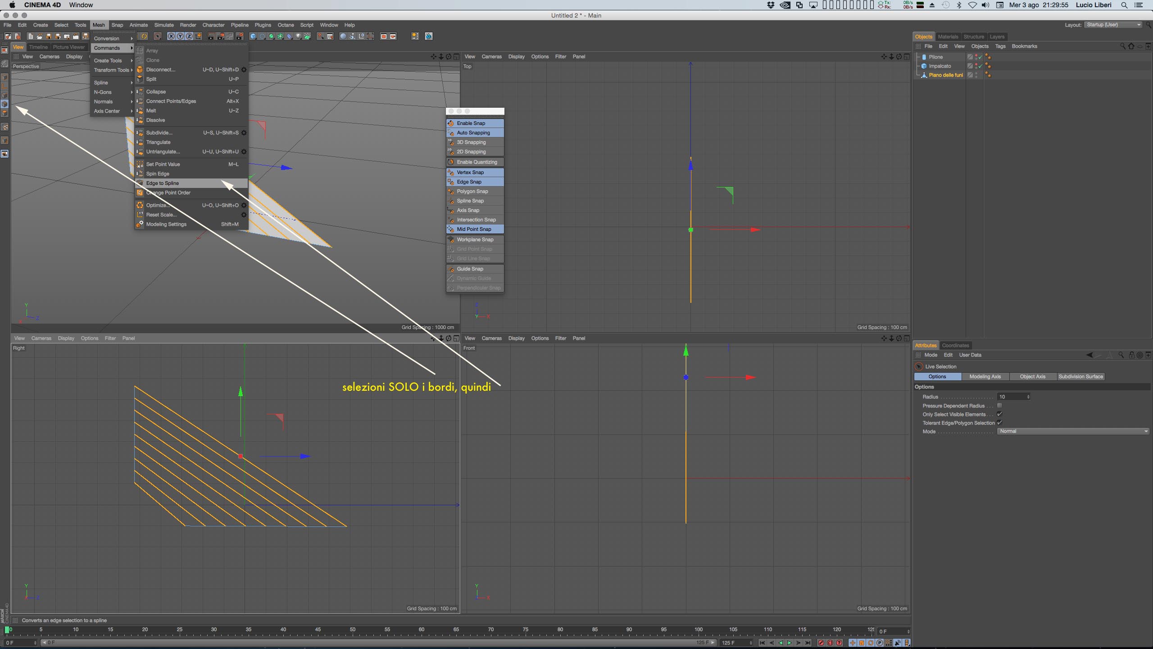Click the Record Active Objects keyframe button

click(x=821, y=643)
